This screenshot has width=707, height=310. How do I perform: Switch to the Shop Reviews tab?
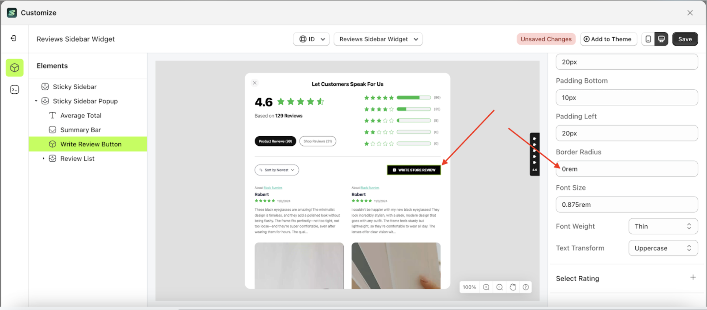pos(317,141)
